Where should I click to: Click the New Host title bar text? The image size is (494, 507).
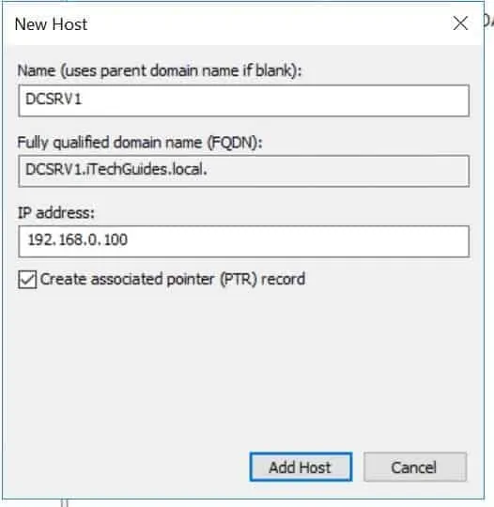click(51, 24)
